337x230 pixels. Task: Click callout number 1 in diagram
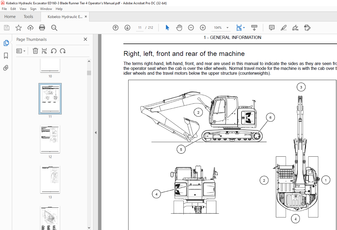[x=326, y=180]
